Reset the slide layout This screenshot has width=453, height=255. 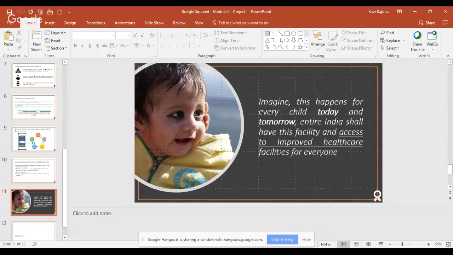[53, 41]
